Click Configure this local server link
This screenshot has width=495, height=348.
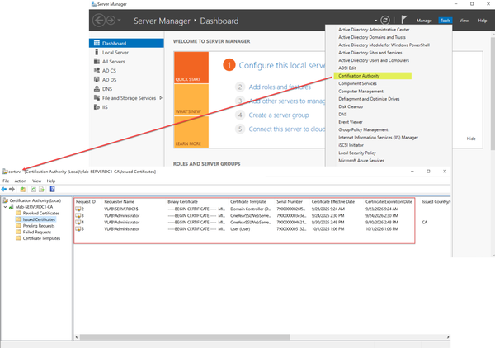(281, 65)
